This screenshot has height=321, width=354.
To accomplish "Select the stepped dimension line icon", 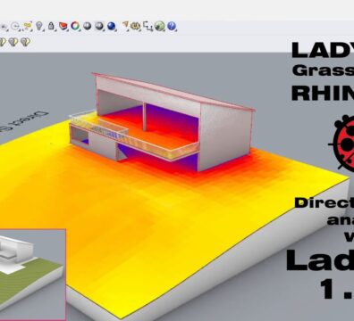I will (147, 27).
